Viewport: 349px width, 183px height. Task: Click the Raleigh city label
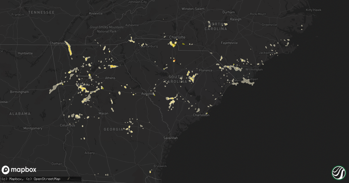pos(236,19)
